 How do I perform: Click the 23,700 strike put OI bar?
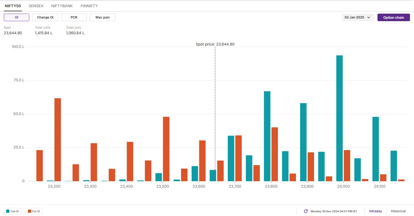click(x=238, y=158)
